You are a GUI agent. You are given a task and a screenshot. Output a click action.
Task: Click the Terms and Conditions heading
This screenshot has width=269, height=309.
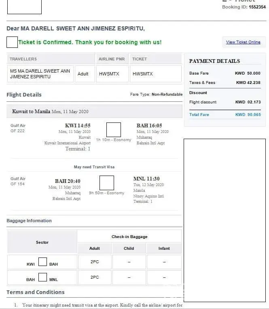(x=36, y=292)
